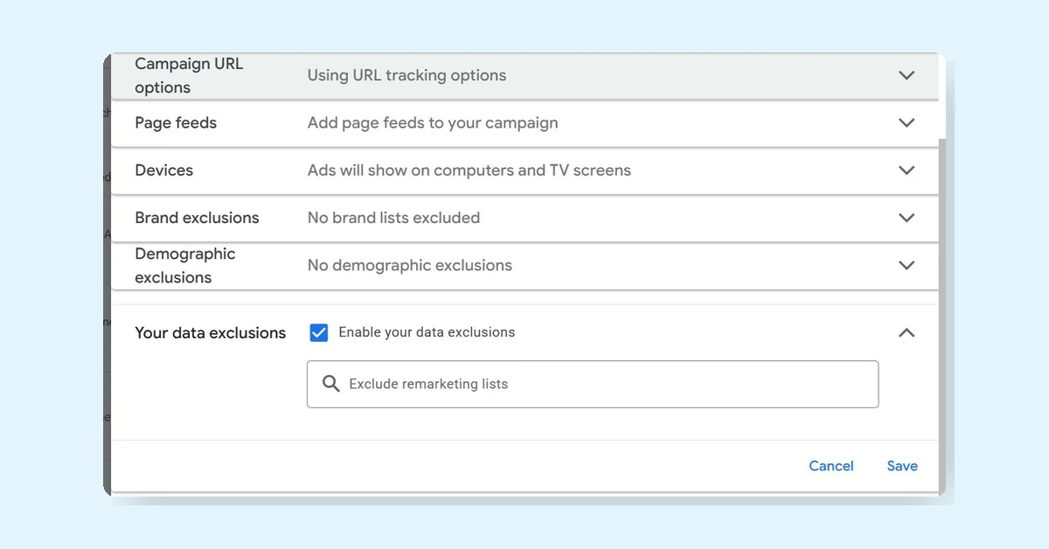This screenshot has height=549, width=1049.
Task: Select the Demographic exclusions row label
Action: [x=185, y=264]
